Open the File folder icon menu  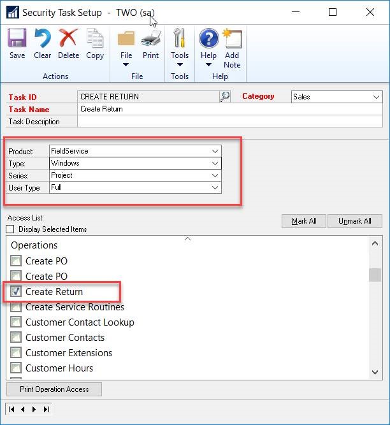126,38
